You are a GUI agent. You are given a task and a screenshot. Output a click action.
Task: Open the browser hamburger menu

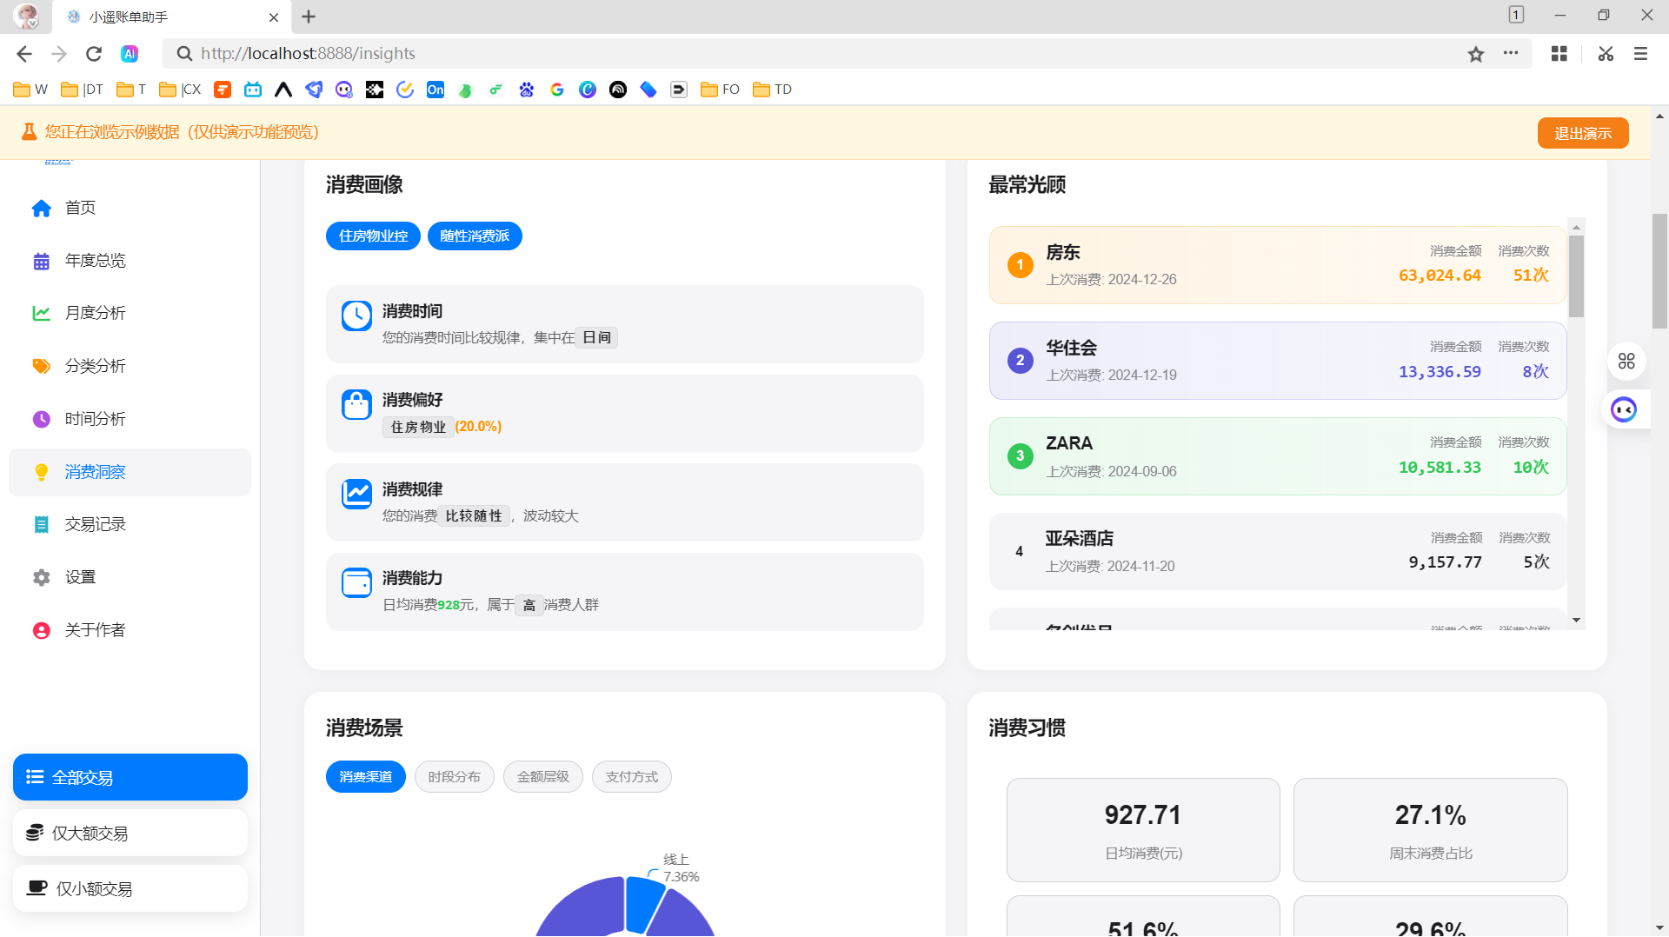pos(1639,53)
